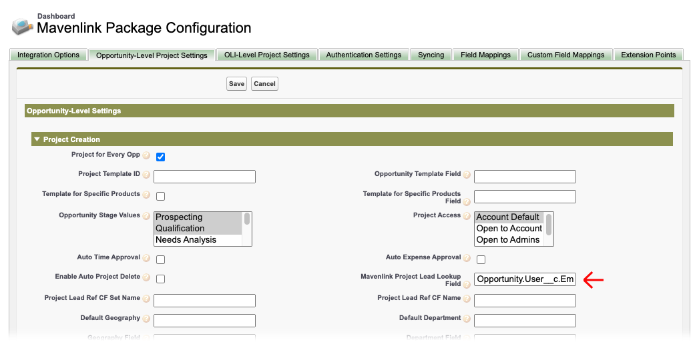Viewport: 697px width, 354px height.
Task: Tick the Auto Time Approval checkbox
Action: [160, 259]
